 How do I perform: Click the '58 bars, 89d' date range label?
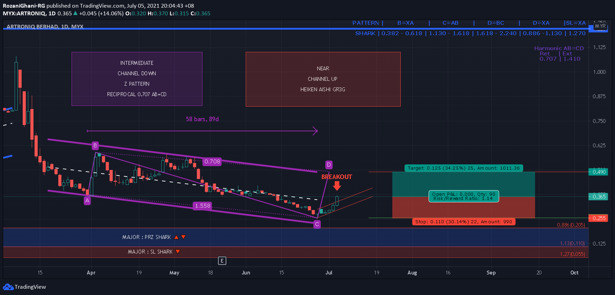[202, 119]
